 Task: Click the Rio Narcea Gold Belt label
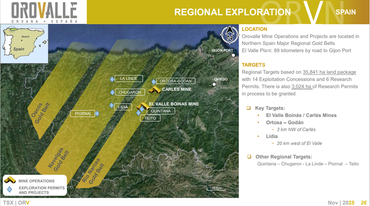(x=93, y=171)
